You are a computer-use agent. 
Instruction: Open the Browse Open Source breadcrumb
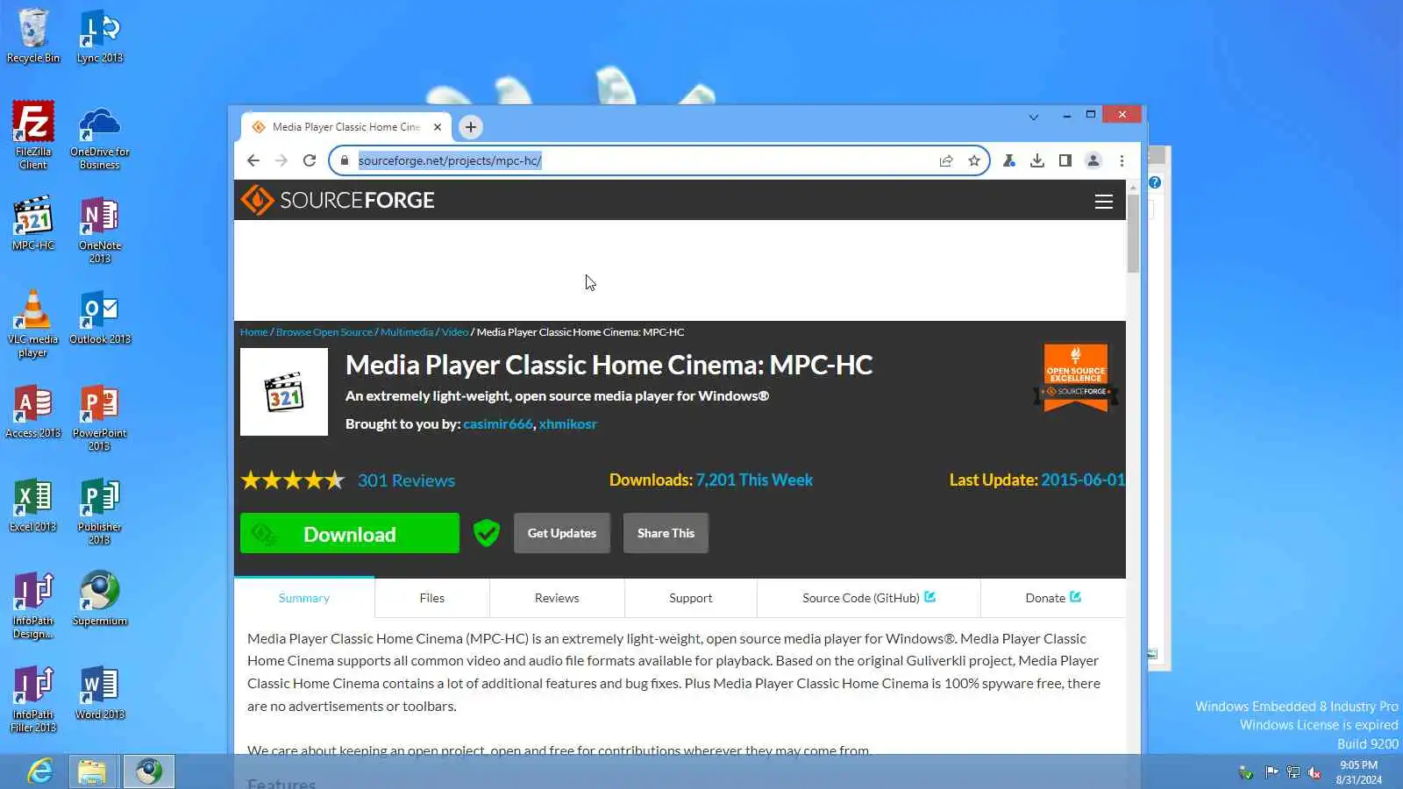pos(324,332)
